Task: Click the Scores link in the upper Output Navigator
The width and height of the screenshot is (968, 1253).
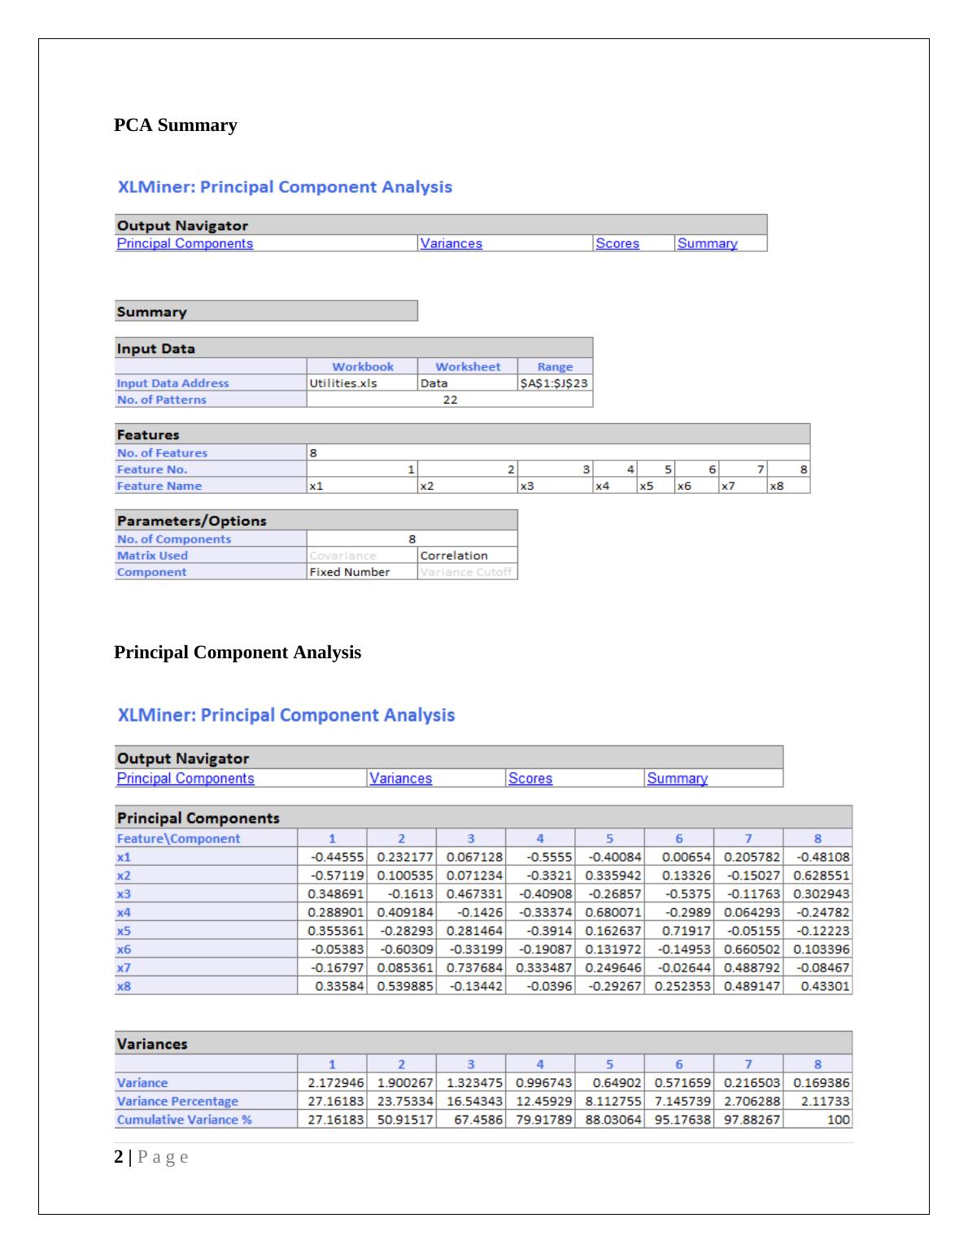Action: pyautogui.click(x=617, y=243)
